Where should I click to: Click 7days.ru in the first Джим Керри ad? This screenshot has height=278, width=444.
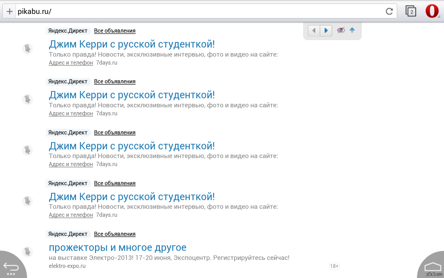[x=107, y=63]
